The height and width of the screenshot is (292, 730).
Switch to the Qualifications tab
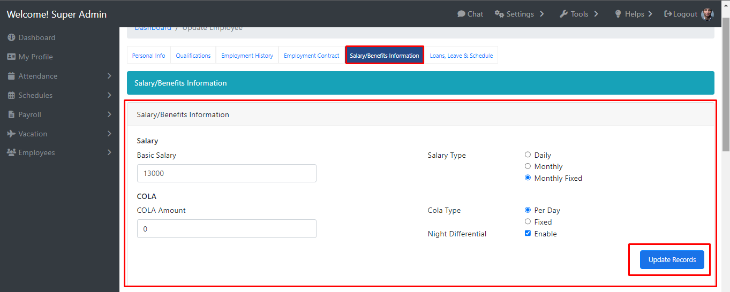pos(193,55)
